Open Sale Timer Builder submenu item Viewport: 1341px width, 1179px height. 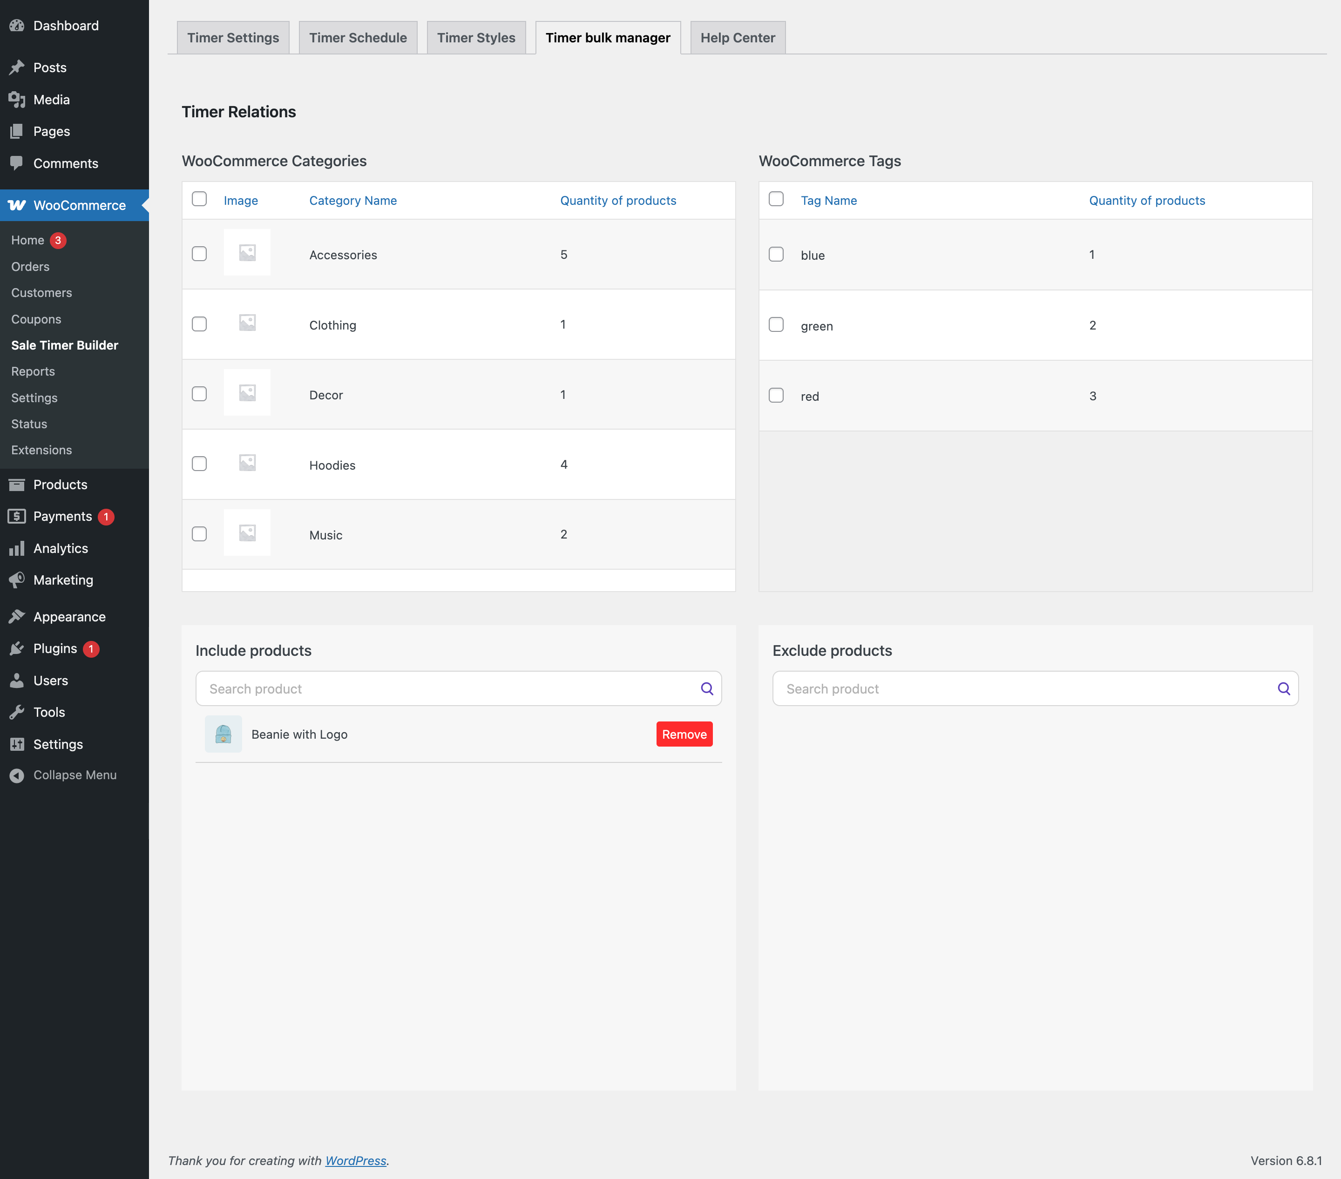click(x=64, y=345)
